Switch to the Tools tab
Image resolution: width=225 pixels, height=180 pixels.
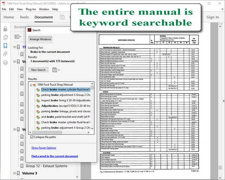pyautogui.click(x=24, y=17)
